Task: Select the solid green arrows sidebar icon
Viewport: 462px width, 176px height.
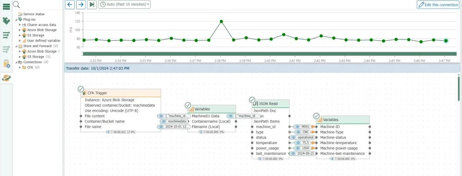Action: point(6,36)
